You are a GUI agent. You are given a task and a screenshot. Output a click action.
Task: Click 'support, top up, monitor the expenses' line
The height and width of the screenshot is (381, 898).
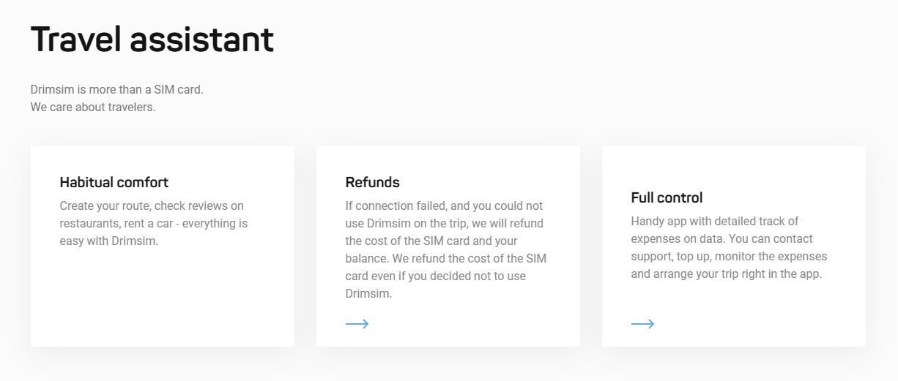pyautogui.click(x=729, y=257)
